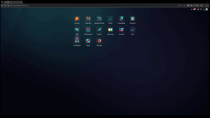
Task: Open the CRM app
Action: pyautogui.click(x=77, y=31)
